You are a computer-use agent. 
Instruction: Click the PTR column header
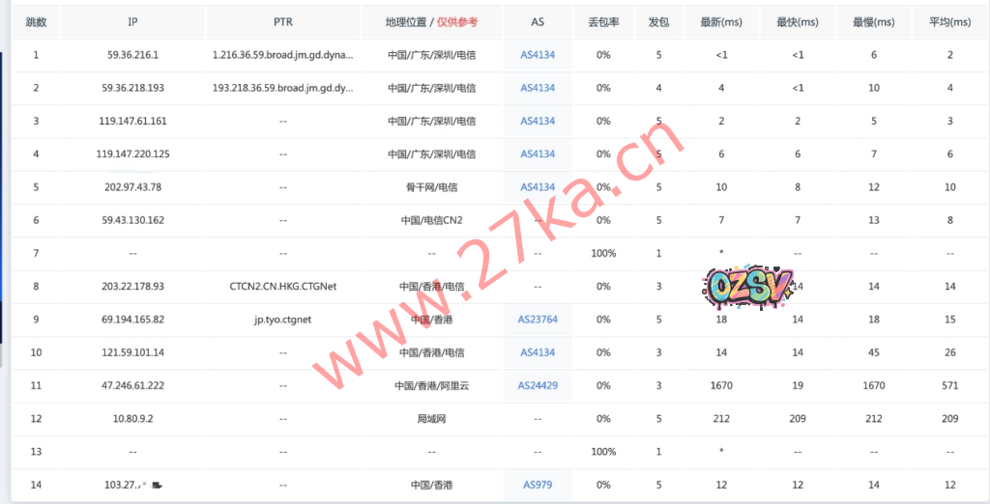[x=282, y=22]
